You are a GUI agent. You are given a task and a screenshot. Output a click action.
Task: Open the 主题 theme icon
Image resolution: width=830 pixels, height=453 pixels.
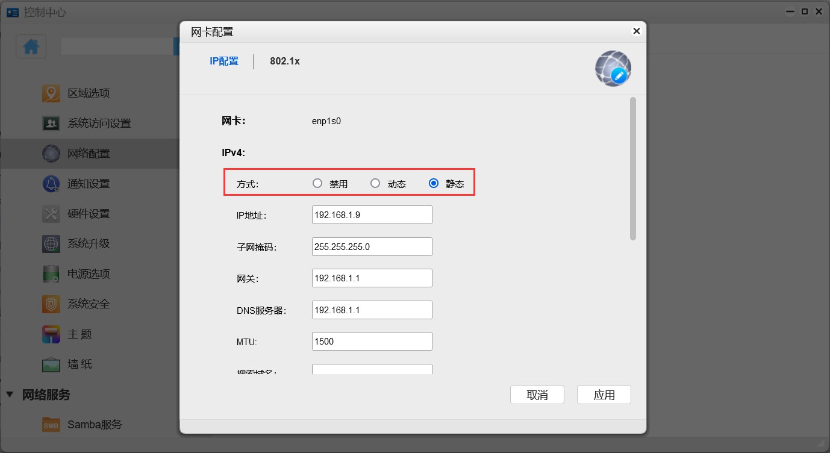51,334
